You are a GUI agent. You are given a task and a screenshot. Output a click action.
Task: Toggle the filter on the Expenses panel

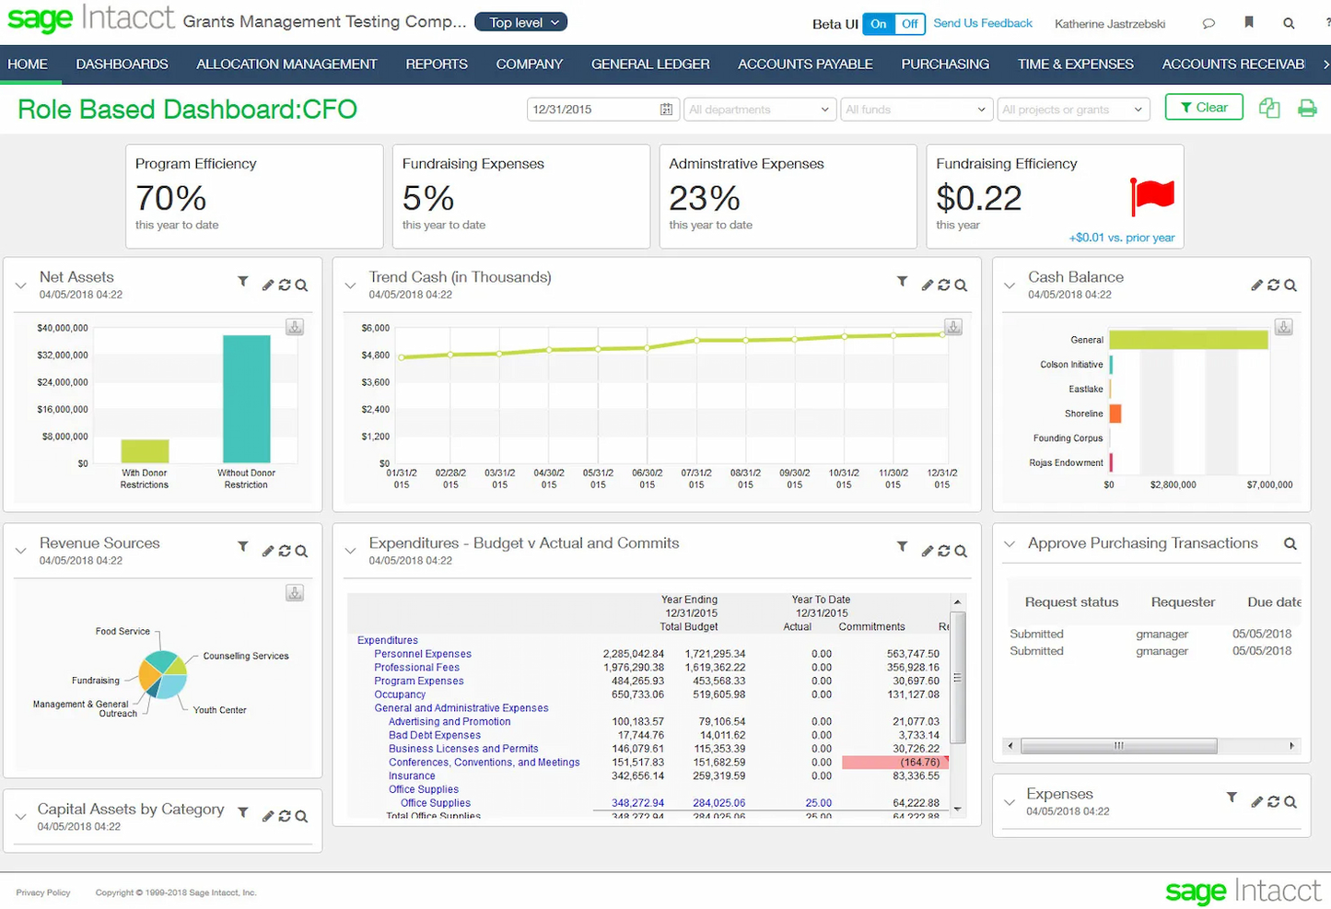[x=1232, y=798]
